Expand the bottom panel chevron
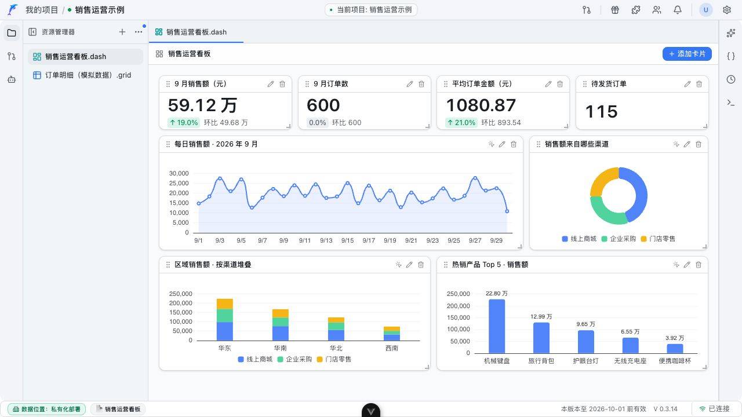This screenshot has width=742, height=417. [x=371, y=411]
